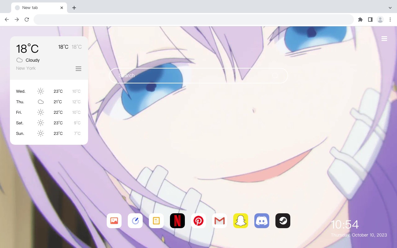Open the Steam shortcut
Image resolution: width=397 pixels, height=248 pixels.
[x=283, y=221]
